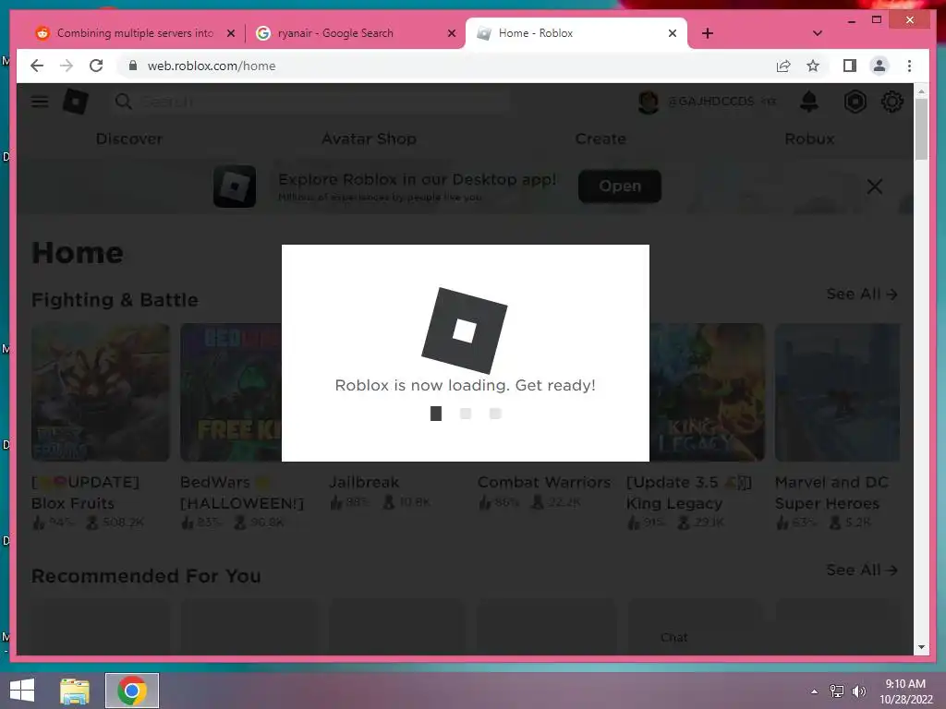Open the Roblox settings gear
Screen dimensions: 946x709
point(891,102)
